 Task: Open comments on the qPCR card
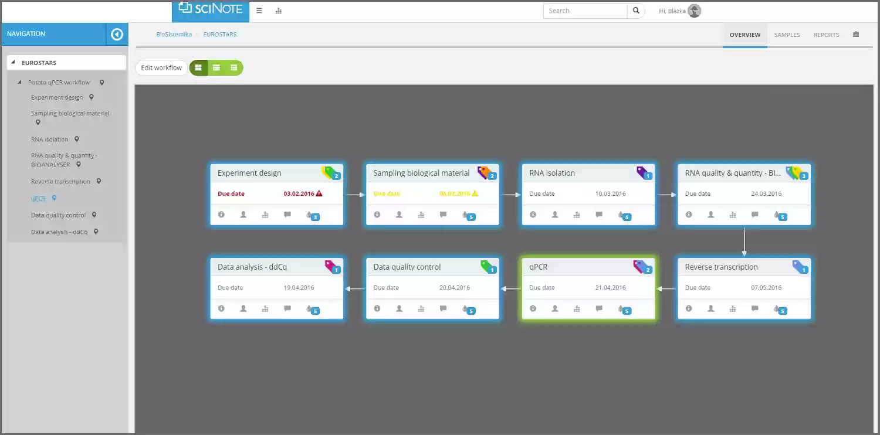(599, 309)
